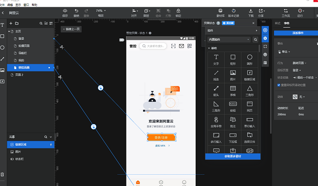Viewport: 318px width, 186px height.
Task: Select the 登录/注册 orange button
Action: click(x=161, y=138)
